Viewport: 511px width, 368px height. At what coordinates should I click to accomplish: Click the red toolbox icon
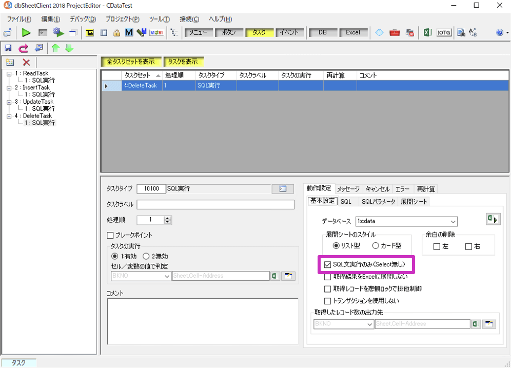click(x=394, y=33)
